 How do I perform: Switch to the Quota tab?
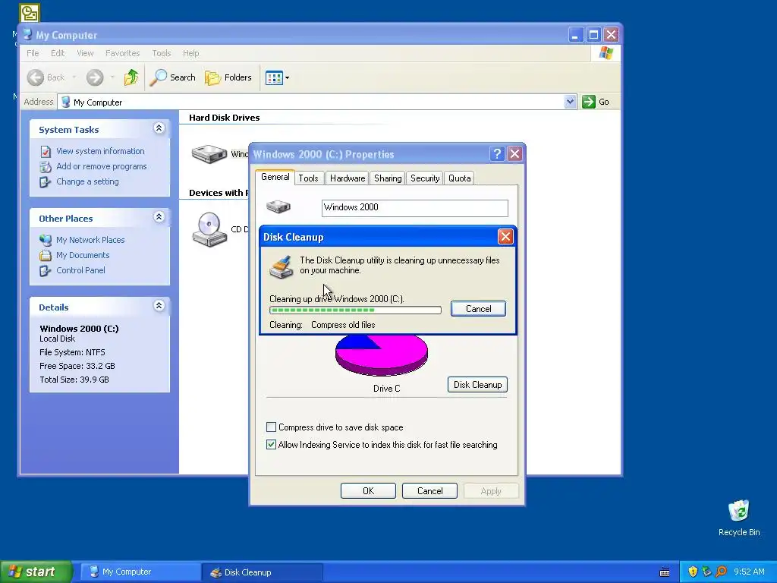459,178
